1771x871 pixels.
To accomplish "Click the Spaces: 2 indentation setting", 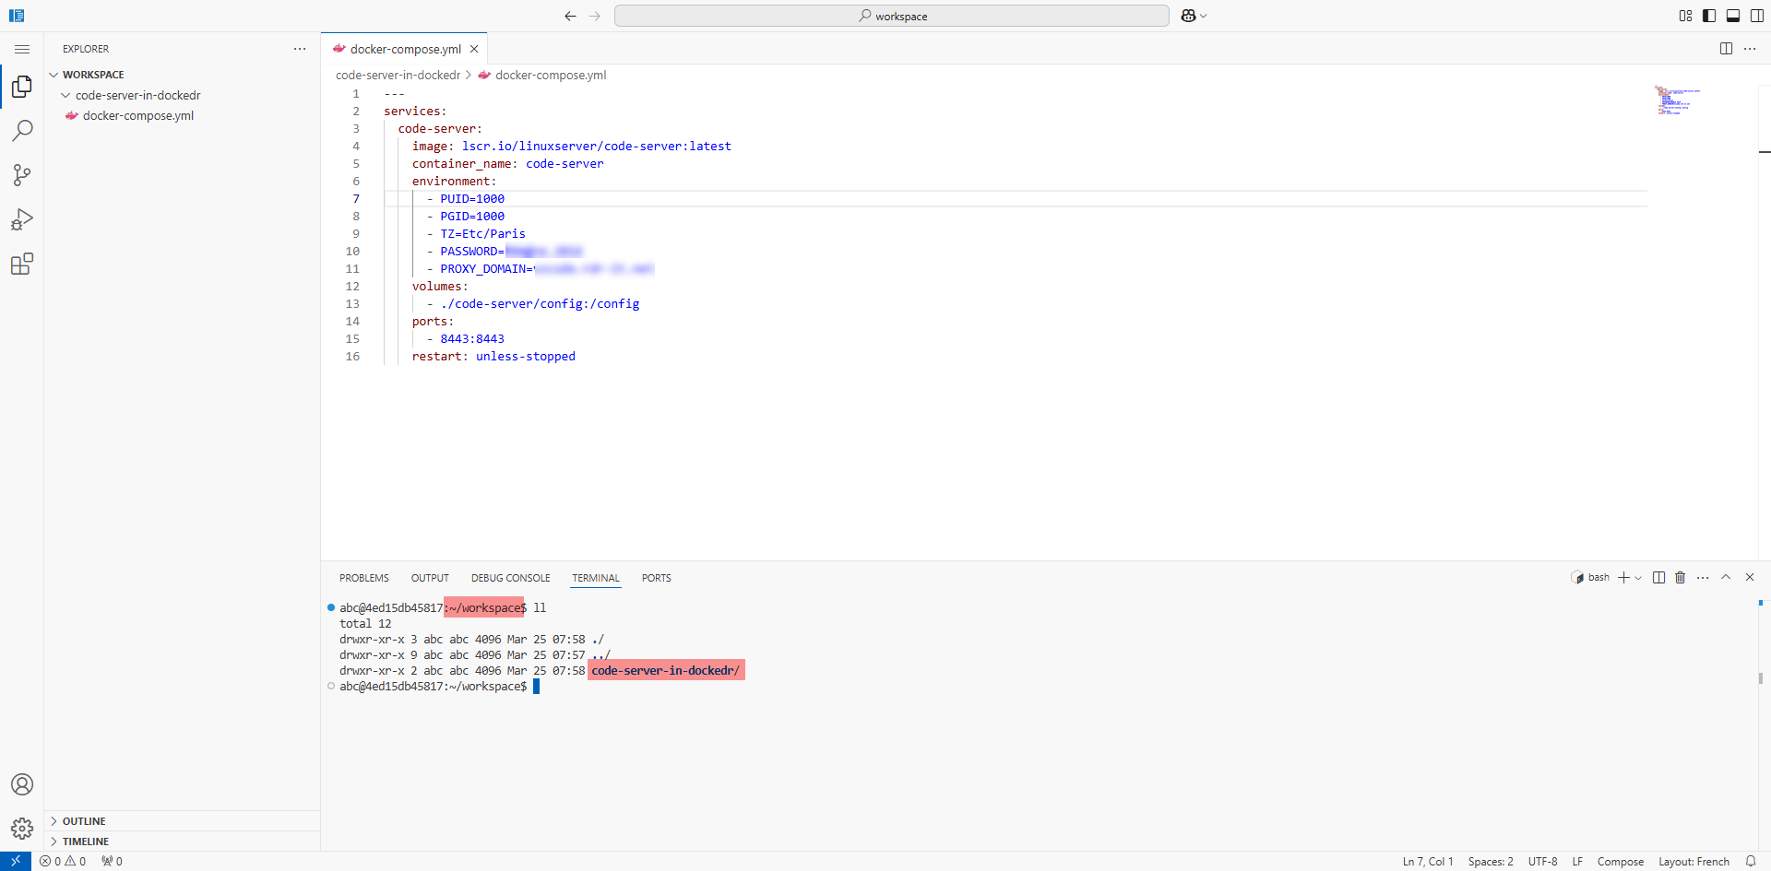I will tap(1491, 862).
